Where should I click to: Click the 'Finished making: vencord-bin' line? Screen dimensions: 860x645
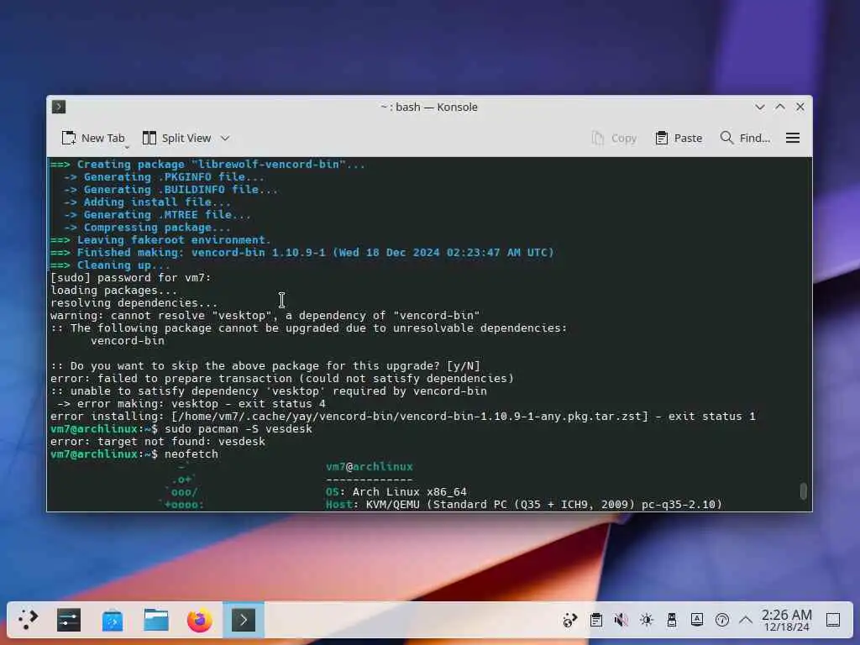[x=302, y=252]
